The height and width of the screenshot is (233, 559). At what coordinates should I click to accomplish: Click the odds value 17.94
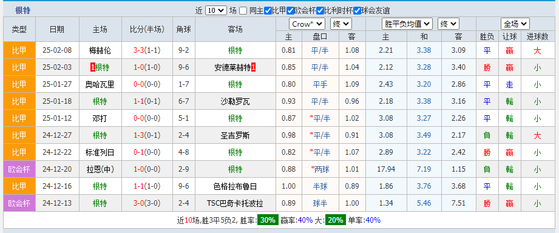tap(386, 169)
